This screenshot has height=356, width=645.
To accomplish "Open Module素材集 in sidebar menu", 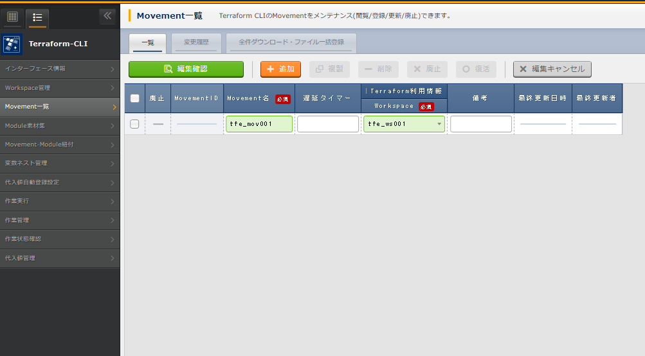I will tap(60, 126).
